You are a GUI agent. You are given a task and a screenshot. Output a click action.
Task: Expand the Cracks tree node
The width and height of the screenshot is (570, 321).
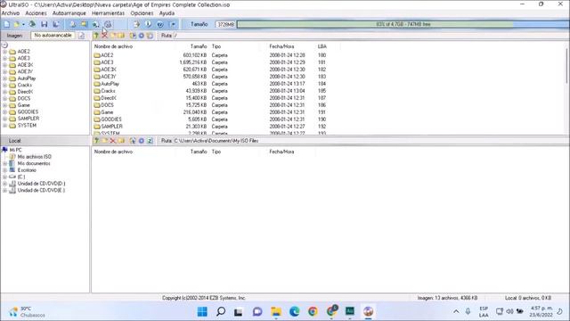(x=4, y=86)
